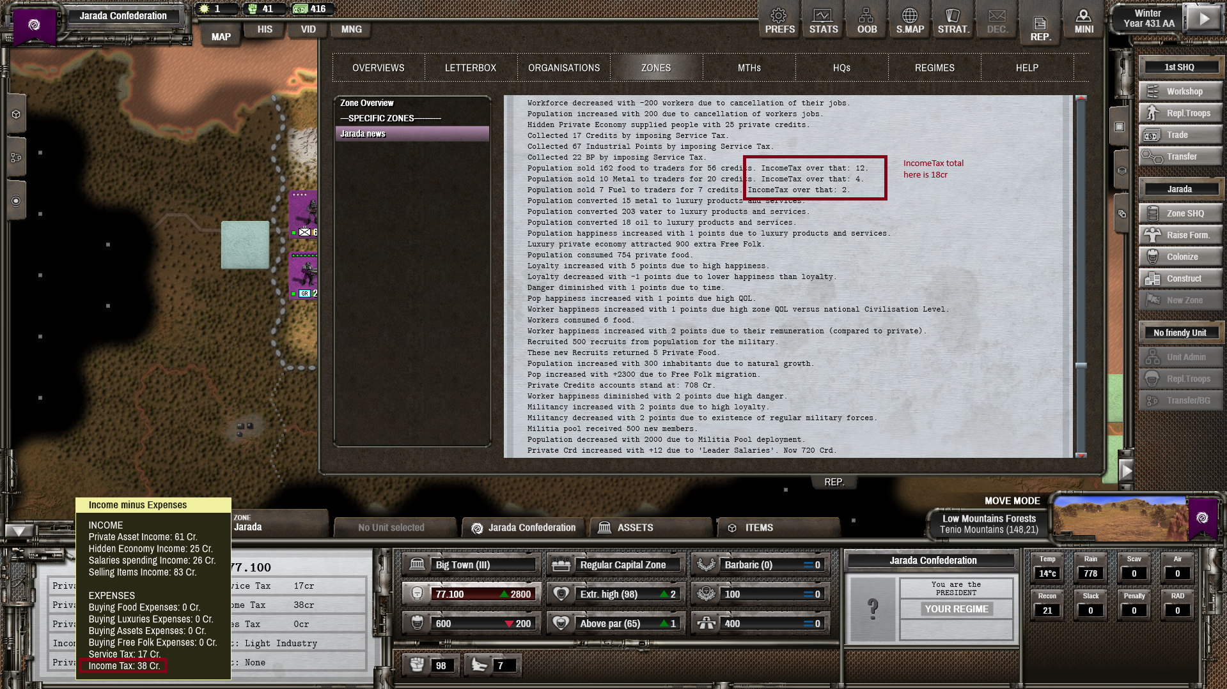Click the 1st SHQ Repl.Troops button

[x=1180, y=113]
